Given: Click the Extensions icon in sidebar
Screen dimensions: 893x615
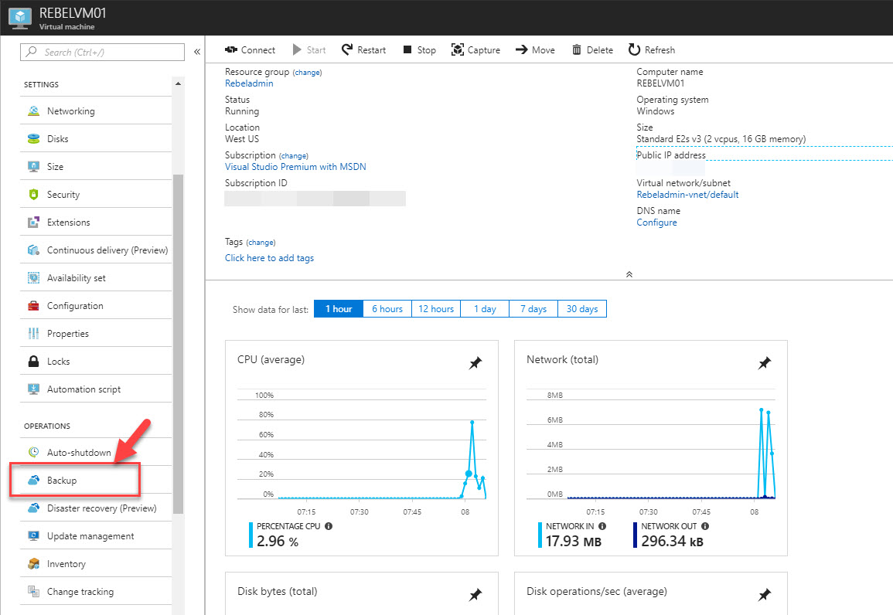Looking at the screenshot, I should (33, 223).
